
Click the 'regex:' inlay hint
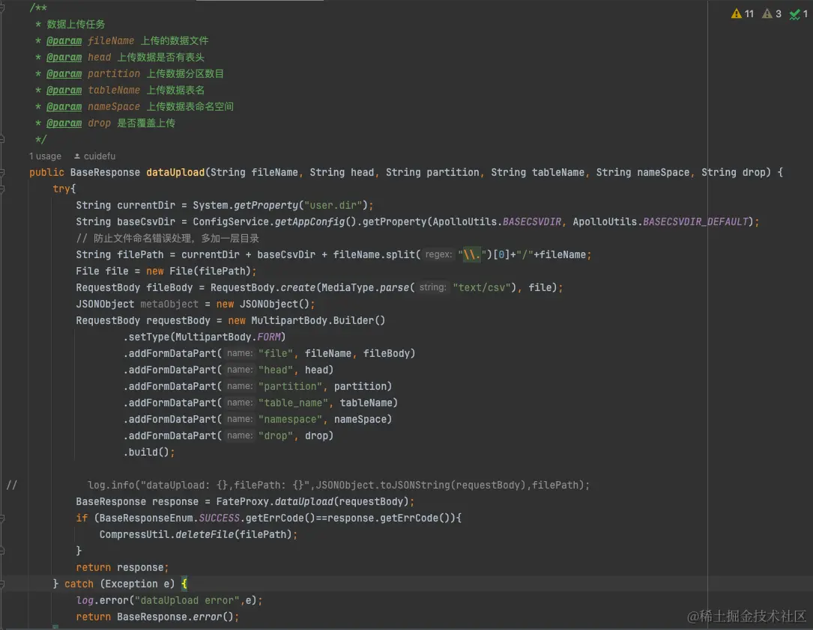[x=438, y=254]
